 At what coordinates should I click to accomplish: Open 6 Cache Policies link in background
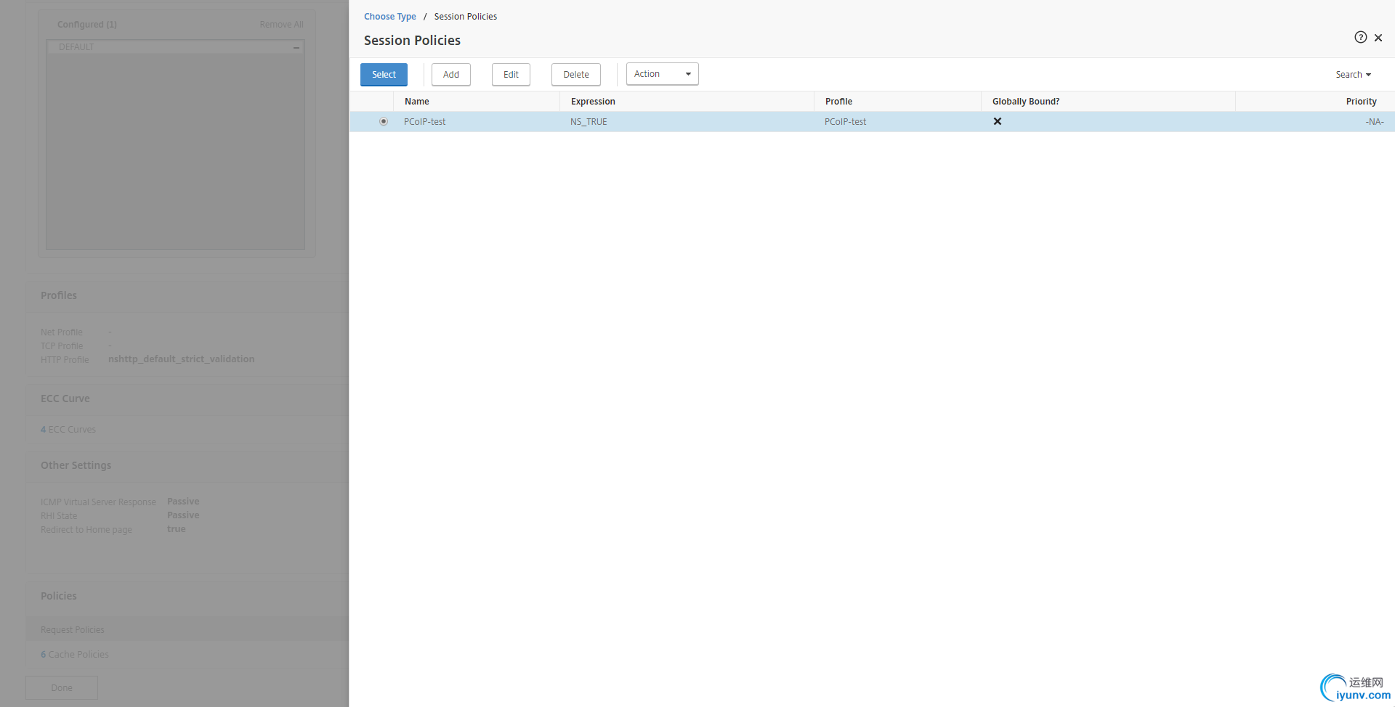click(x=75, y=655)
